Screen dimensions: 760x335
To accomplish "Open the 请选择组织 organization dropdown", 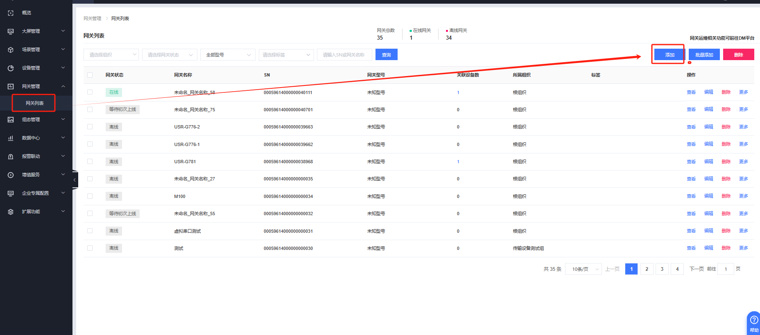I will tap(111, 55).
